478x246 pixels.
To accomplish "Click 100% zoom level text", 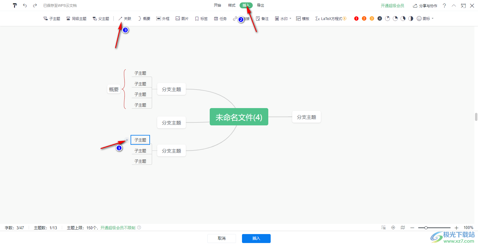I will [x=468, y=227].
